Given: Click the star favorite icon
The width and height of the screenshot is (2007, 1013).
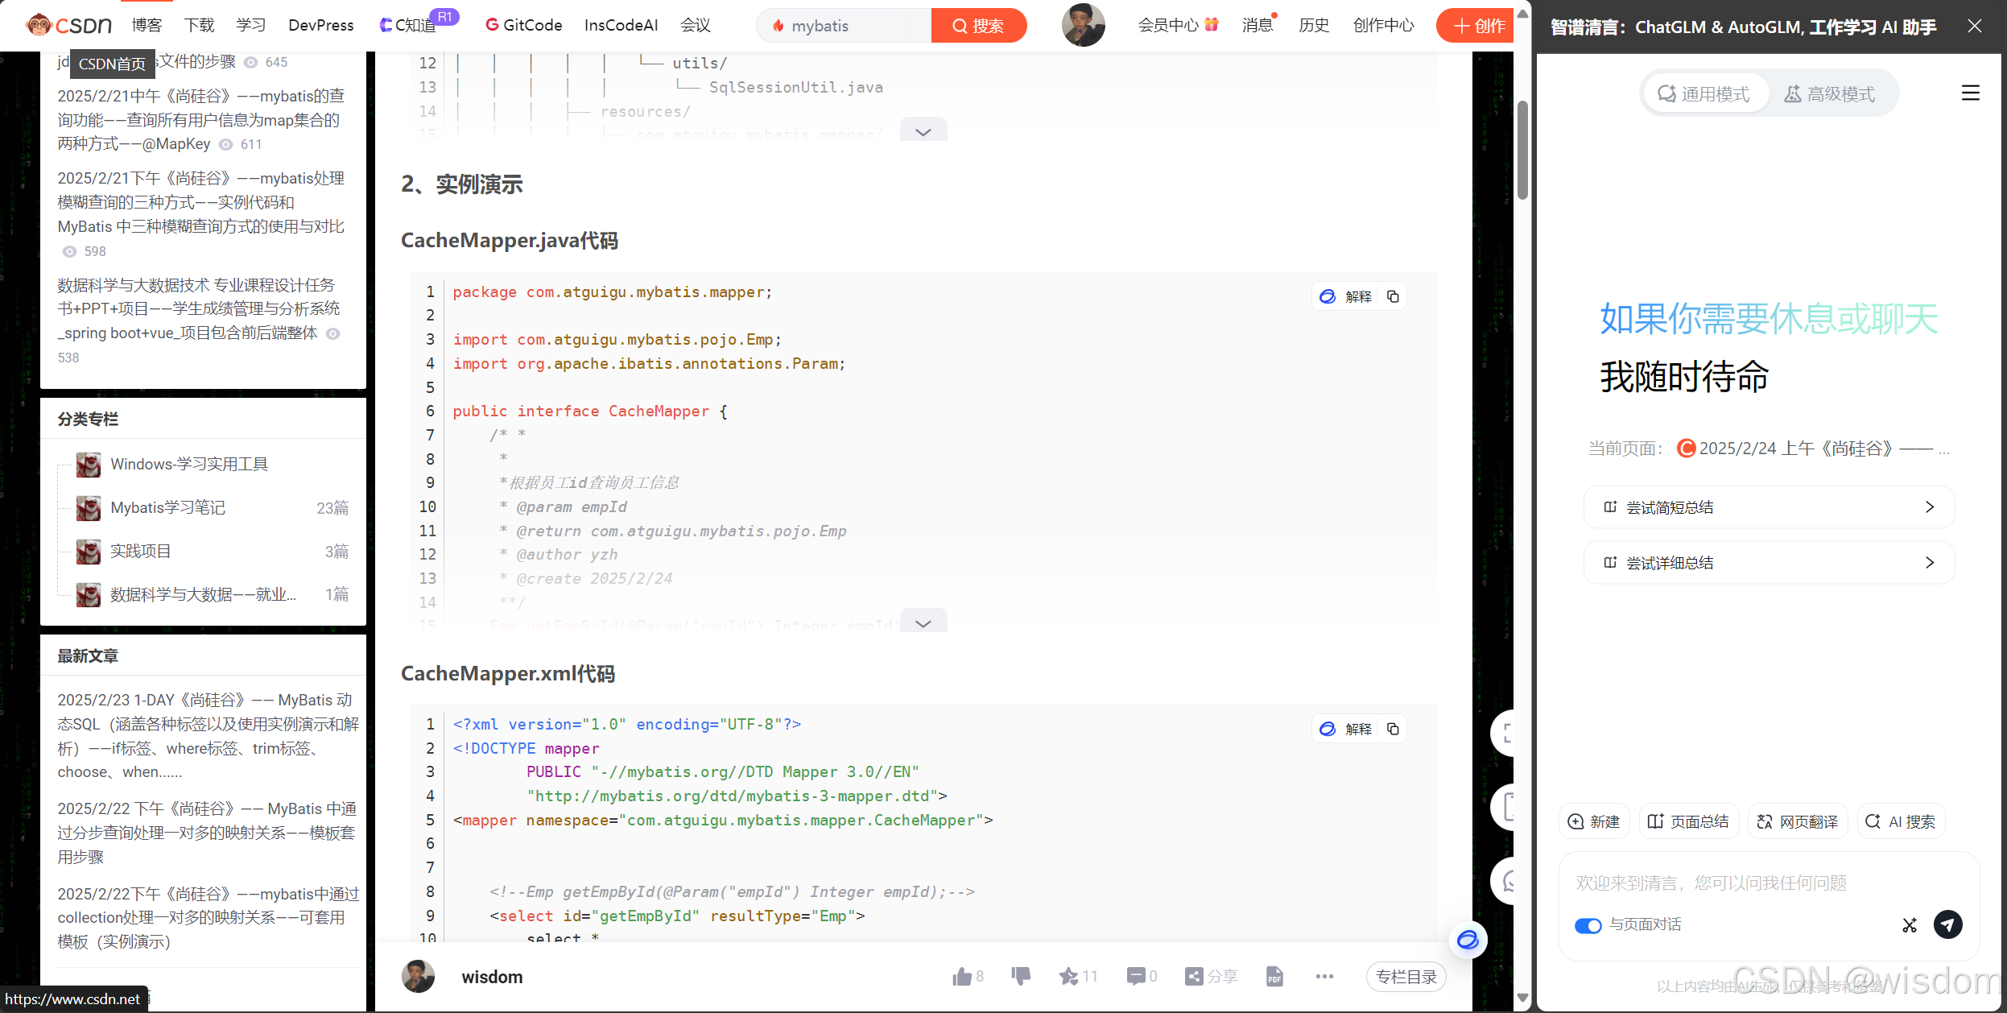Looking at the screenshot, I should (x=1068, y=977).
